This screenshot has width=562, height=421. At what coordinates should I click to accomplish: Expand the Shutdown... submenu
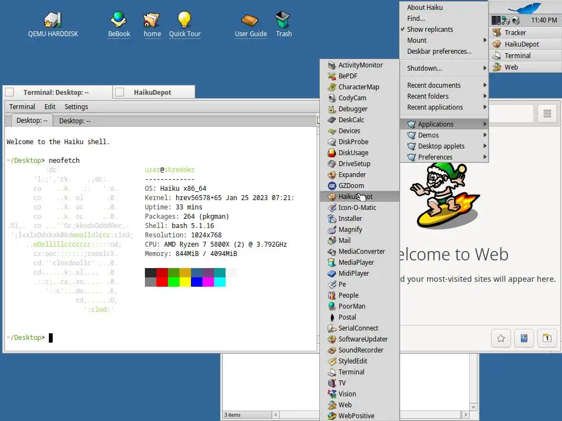[444, 69]
